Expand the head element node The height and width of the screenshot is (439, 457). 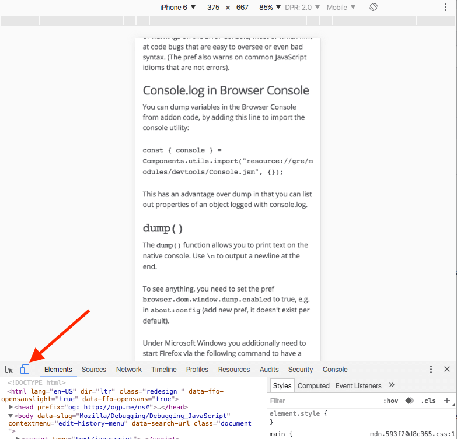[11, 407]
